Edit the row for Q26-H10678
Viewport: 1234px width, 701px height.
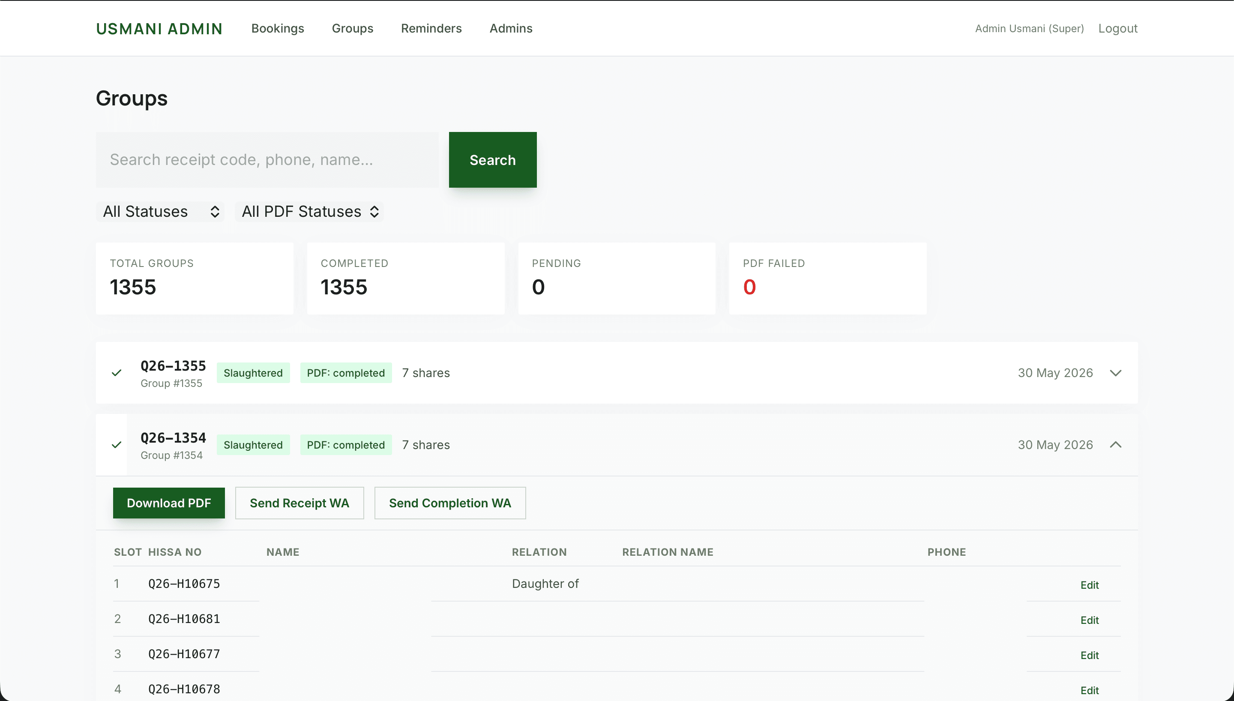[1090, 690]
